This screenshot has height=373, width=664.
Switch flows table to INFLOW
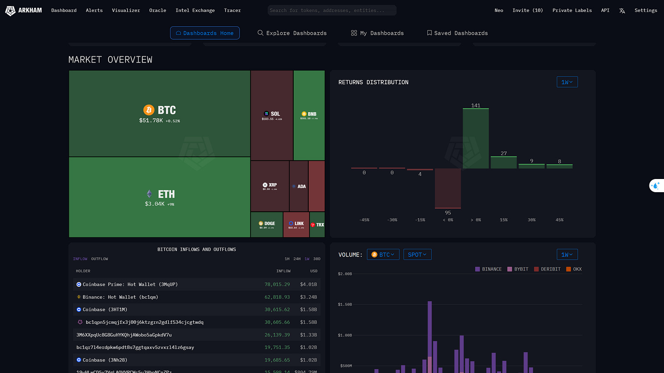[x=80, y=259]
